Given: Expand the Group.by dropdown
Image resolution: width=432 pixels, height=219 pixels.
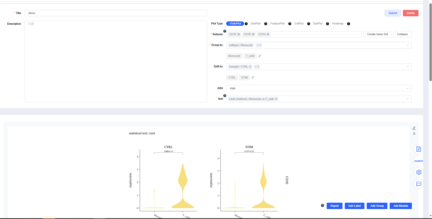Looking at the screenshot, I should click(407, 45).
